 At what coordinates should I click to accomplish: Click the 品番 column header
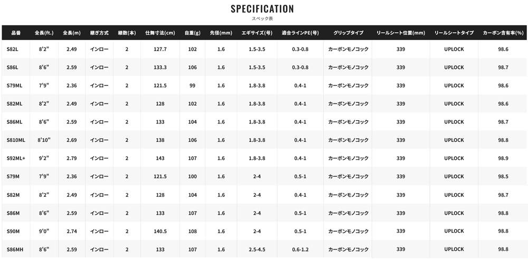click(x=16, y=33)
